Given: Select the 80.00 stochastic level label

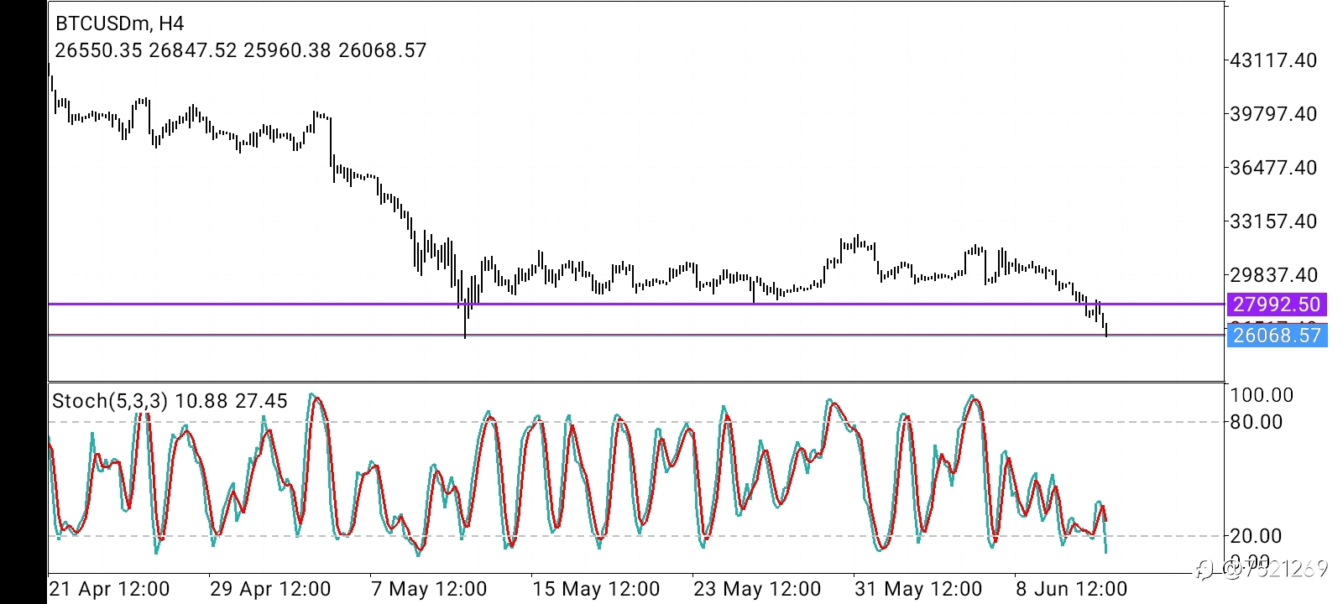Looking at the screenshot, I should (1257, 422).
